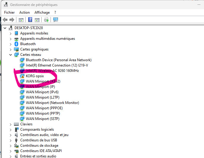Select the KORG opsix device
204x158 pixels.
pos(35,76)
